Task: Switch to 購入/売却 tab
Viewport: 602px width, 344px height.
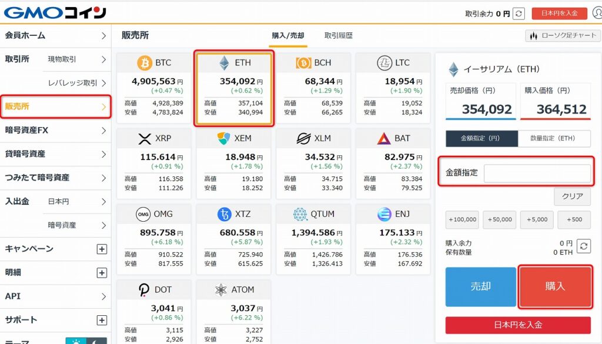Action: [x=288, y=36]
